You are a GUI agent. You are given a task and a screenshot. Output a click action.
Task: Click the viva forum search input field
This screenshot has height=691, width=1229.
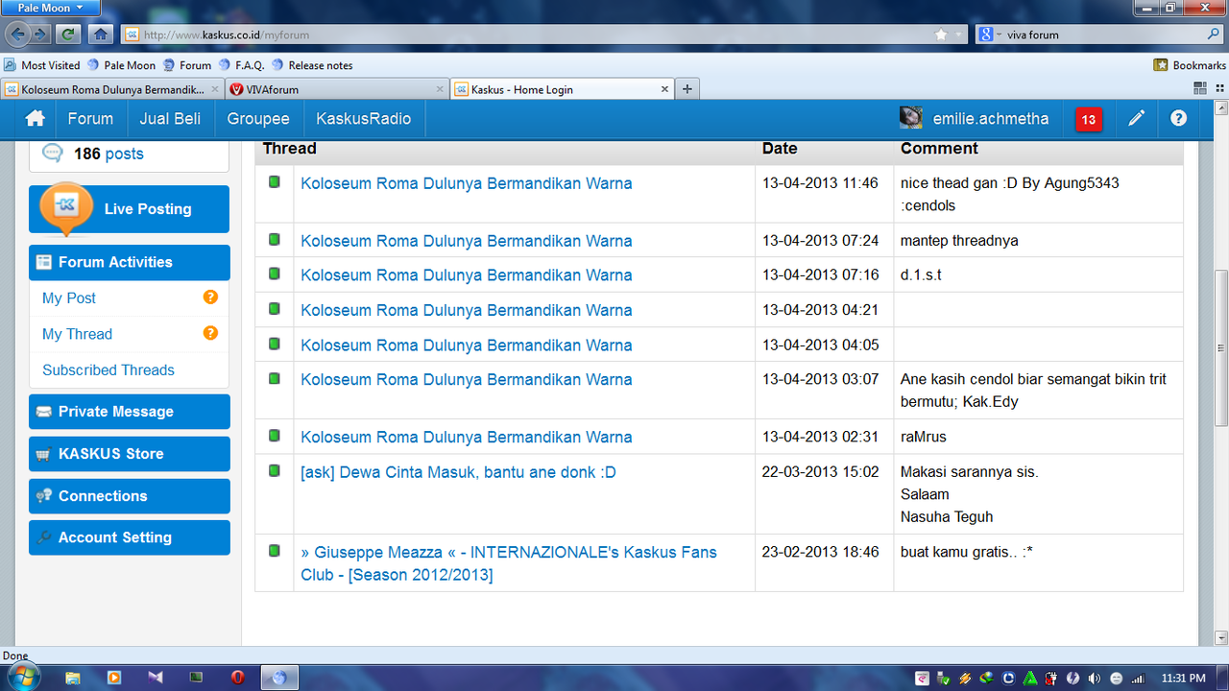1104,35
